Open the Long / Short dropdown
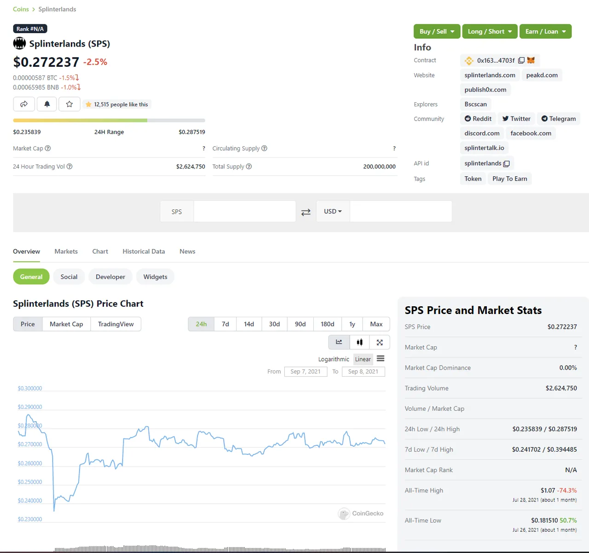Screen dimensions: 589x553 (x=490, y=31)
